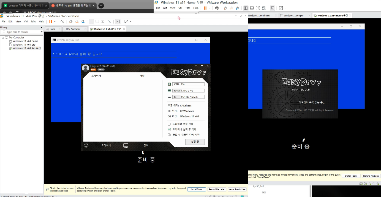Click the Never Remind Me button
The width and height of the screenshot is (381, 197).
pyautogui.click(x=237, y=189)
